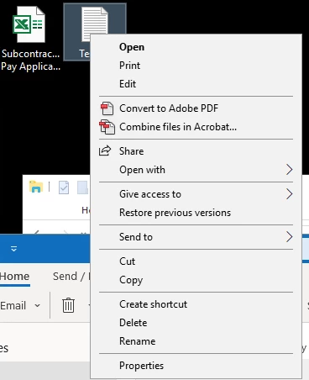309x380 pixels.
Task: Select the Subcontrac... Excel file desktop icon
Action: (30, 39)
